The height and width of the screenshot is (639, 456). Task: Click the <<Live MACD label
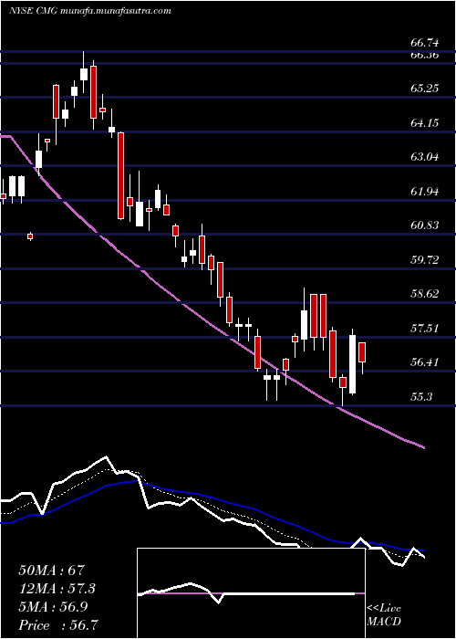pos(384,615)
